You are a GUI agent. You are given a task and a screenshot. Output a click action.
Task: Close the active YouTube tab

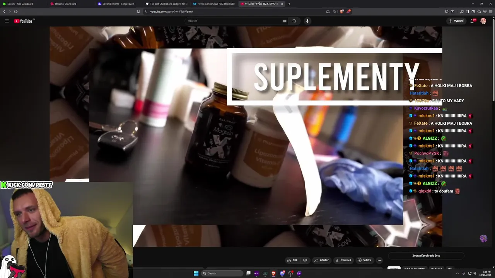(282, 4)
